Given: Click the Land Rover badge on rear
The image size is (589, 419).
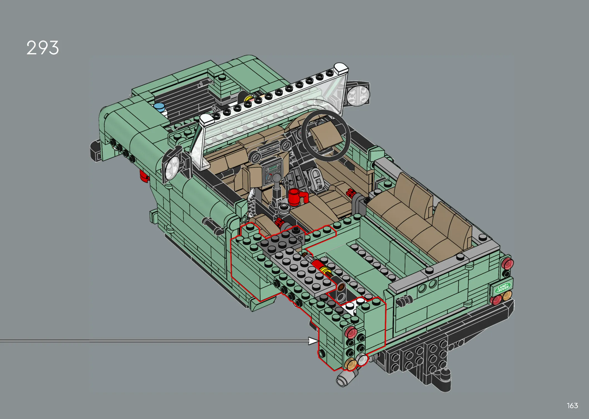Looking at the screenshot, I should click(503, 288).
